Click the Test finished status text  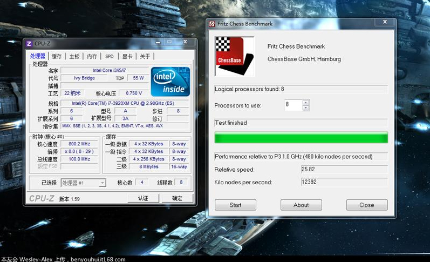click(x=230, y=123)
